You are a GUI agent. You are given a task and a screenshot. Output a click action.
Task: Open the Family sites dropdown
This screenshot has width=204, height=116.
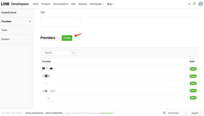click(x=177, y=113)
